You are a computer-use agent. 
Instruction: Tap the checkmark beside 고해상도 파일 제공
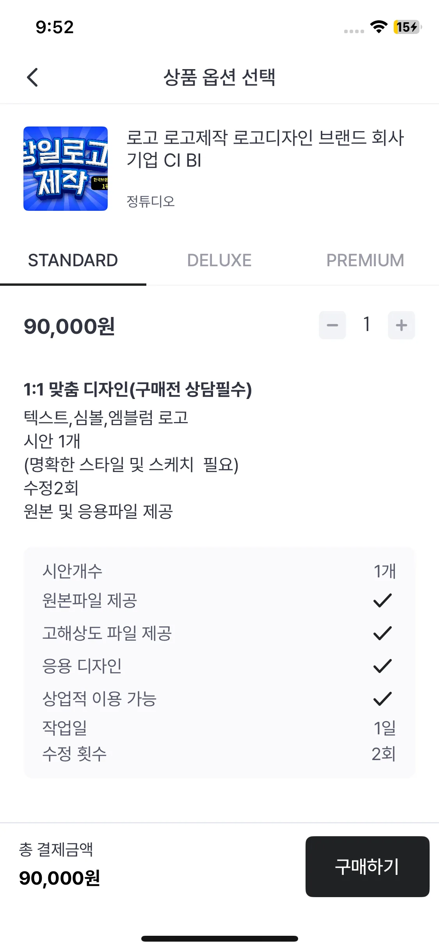pos(382,633)
